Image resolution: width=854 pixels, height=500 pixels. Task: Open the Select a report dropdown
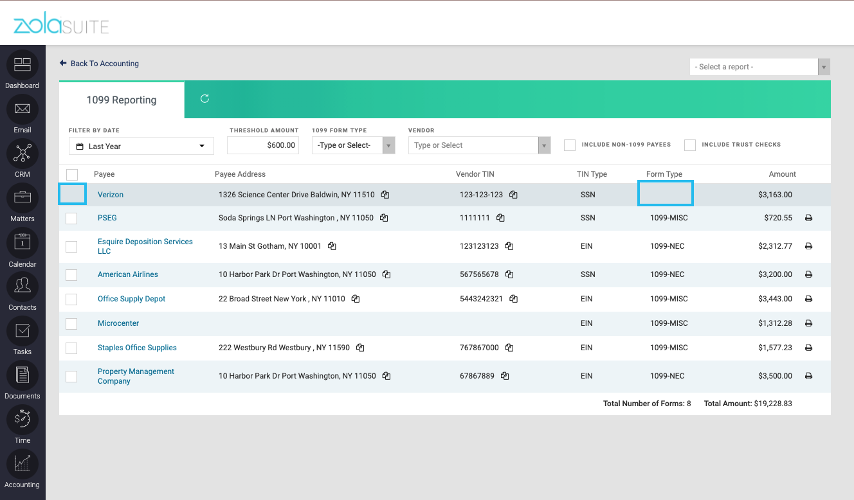tap(759, 67)
